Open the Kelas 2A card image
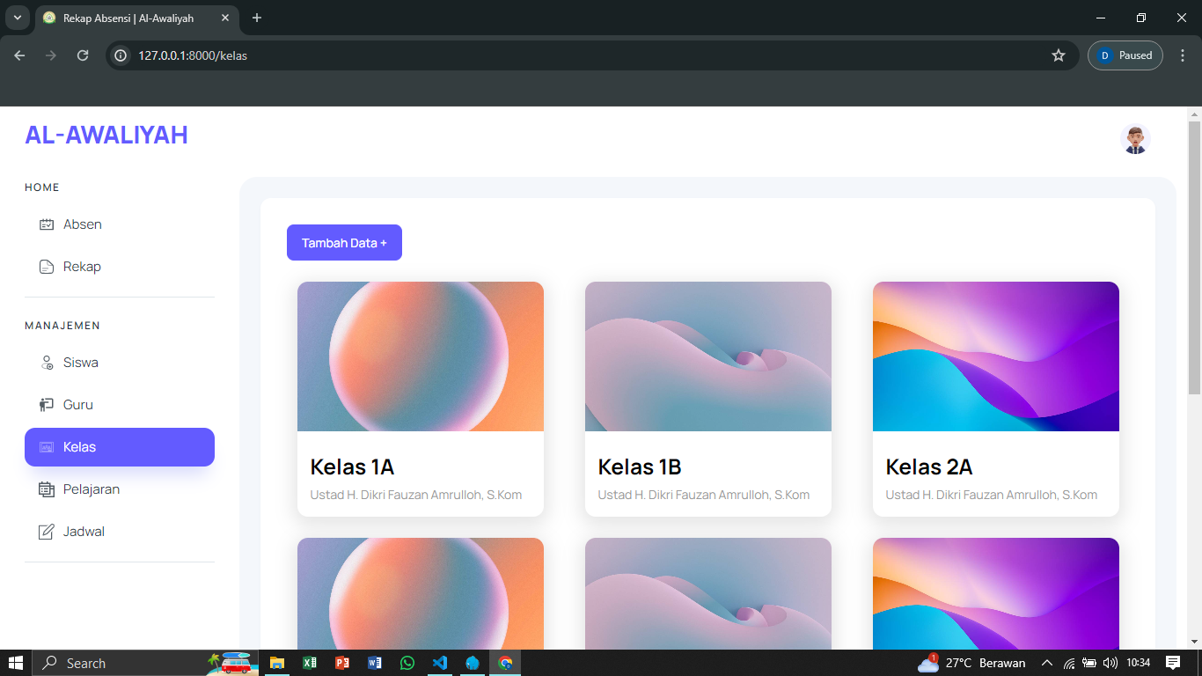Image resolution: width=1202 pixels, height=676 pixels. 996,356
